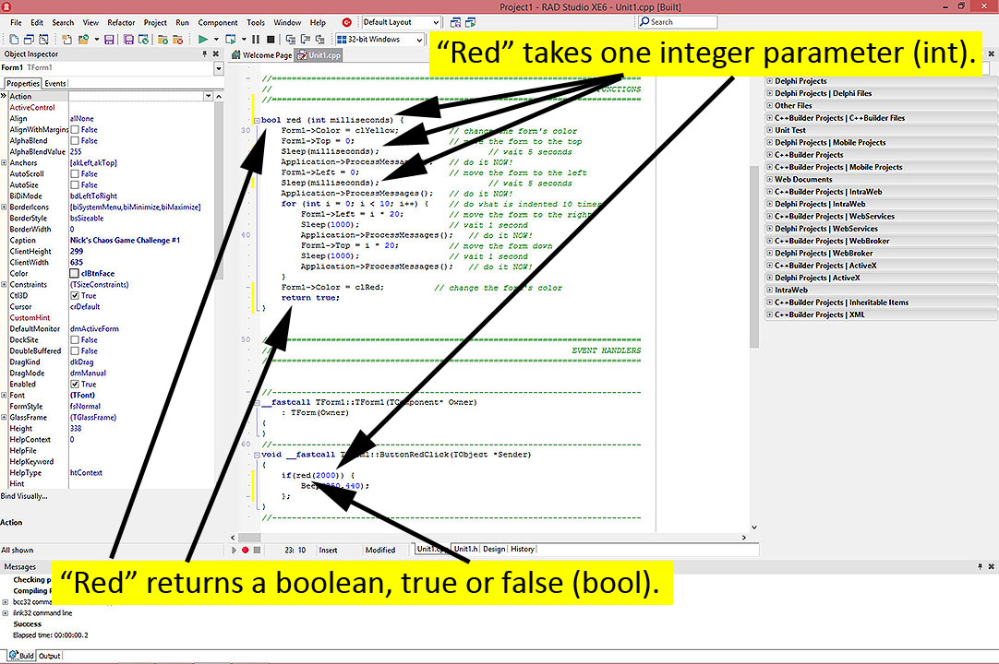Click the Open file folder icon
999x664 pixels.
(x=83, y=40)
